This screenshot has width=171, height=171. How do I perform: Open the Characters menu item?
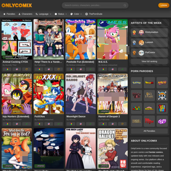(x=25, y=14)
